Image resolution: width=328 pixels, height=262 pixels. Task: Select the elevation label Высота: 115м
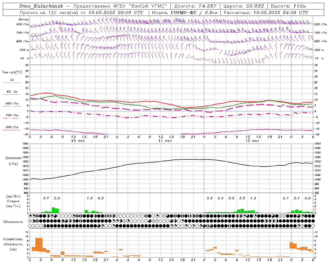click(x=288, y=6)
